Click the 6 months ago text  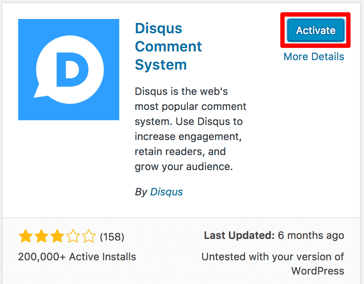tap(311, 235)
